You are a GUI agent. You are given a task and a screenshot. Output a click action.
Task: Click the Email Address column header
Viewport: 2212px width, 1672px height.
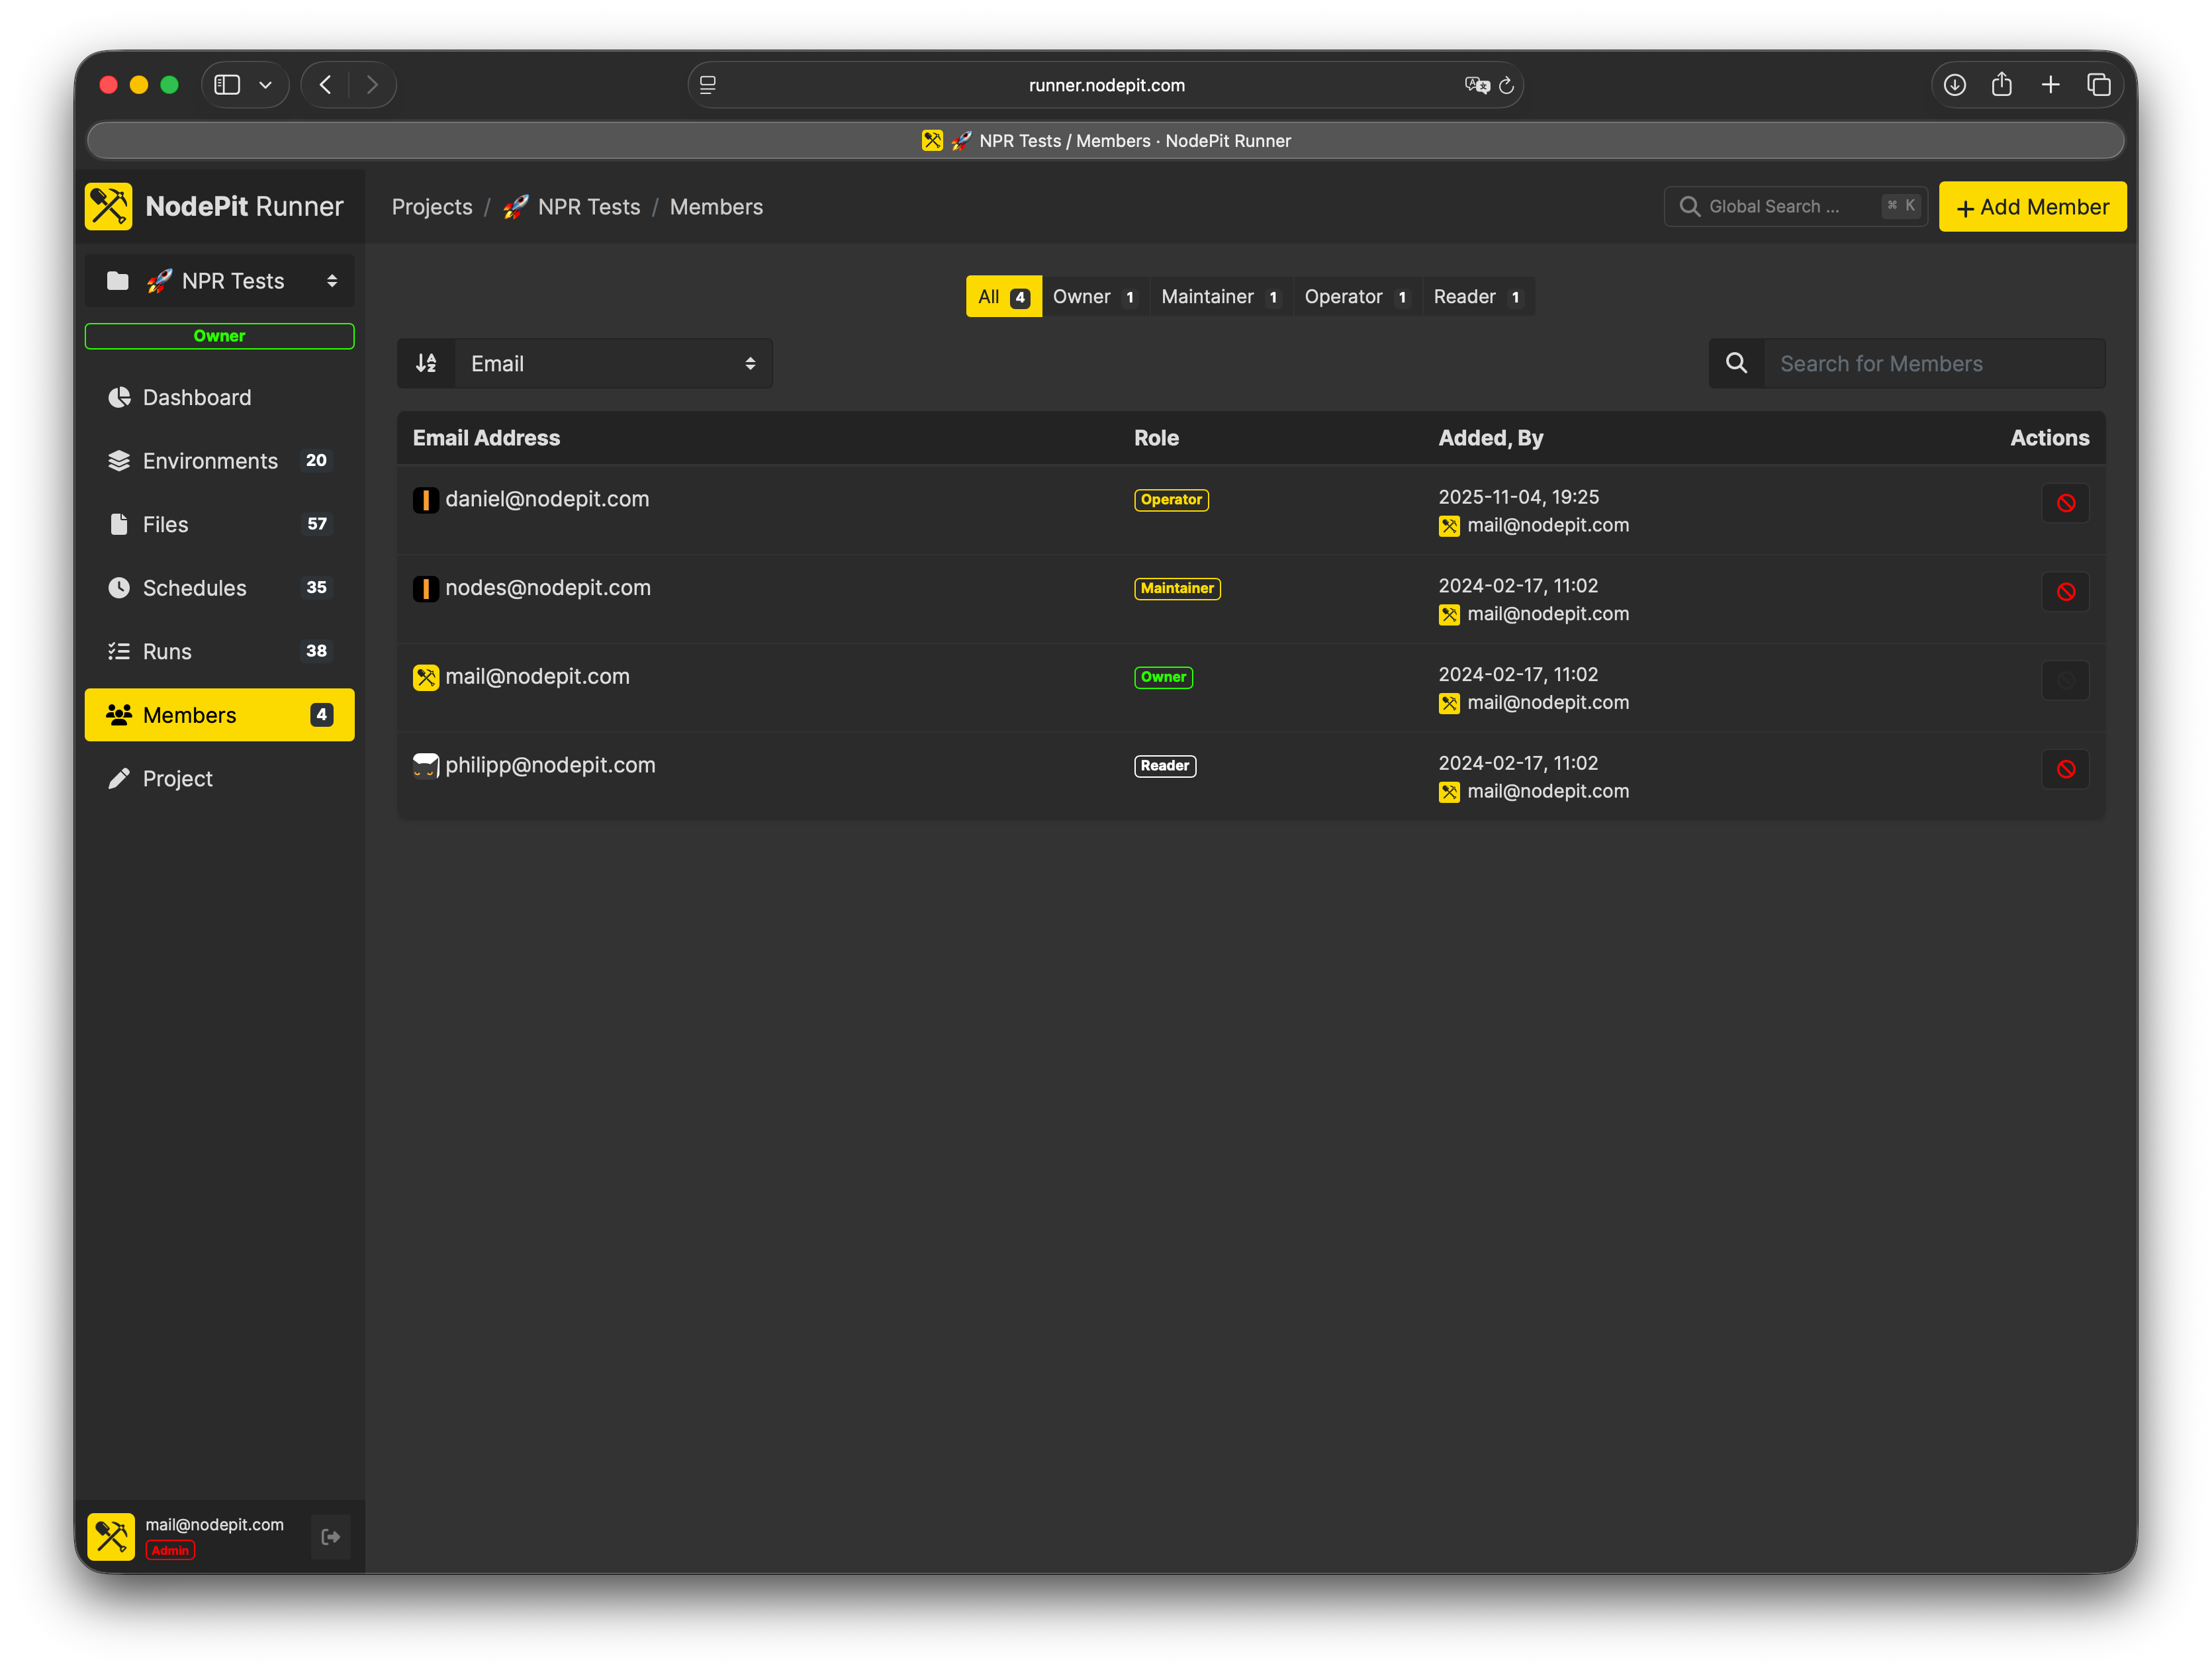[x=486, y=438]
